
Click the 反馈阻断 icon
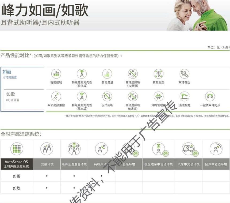107,96
